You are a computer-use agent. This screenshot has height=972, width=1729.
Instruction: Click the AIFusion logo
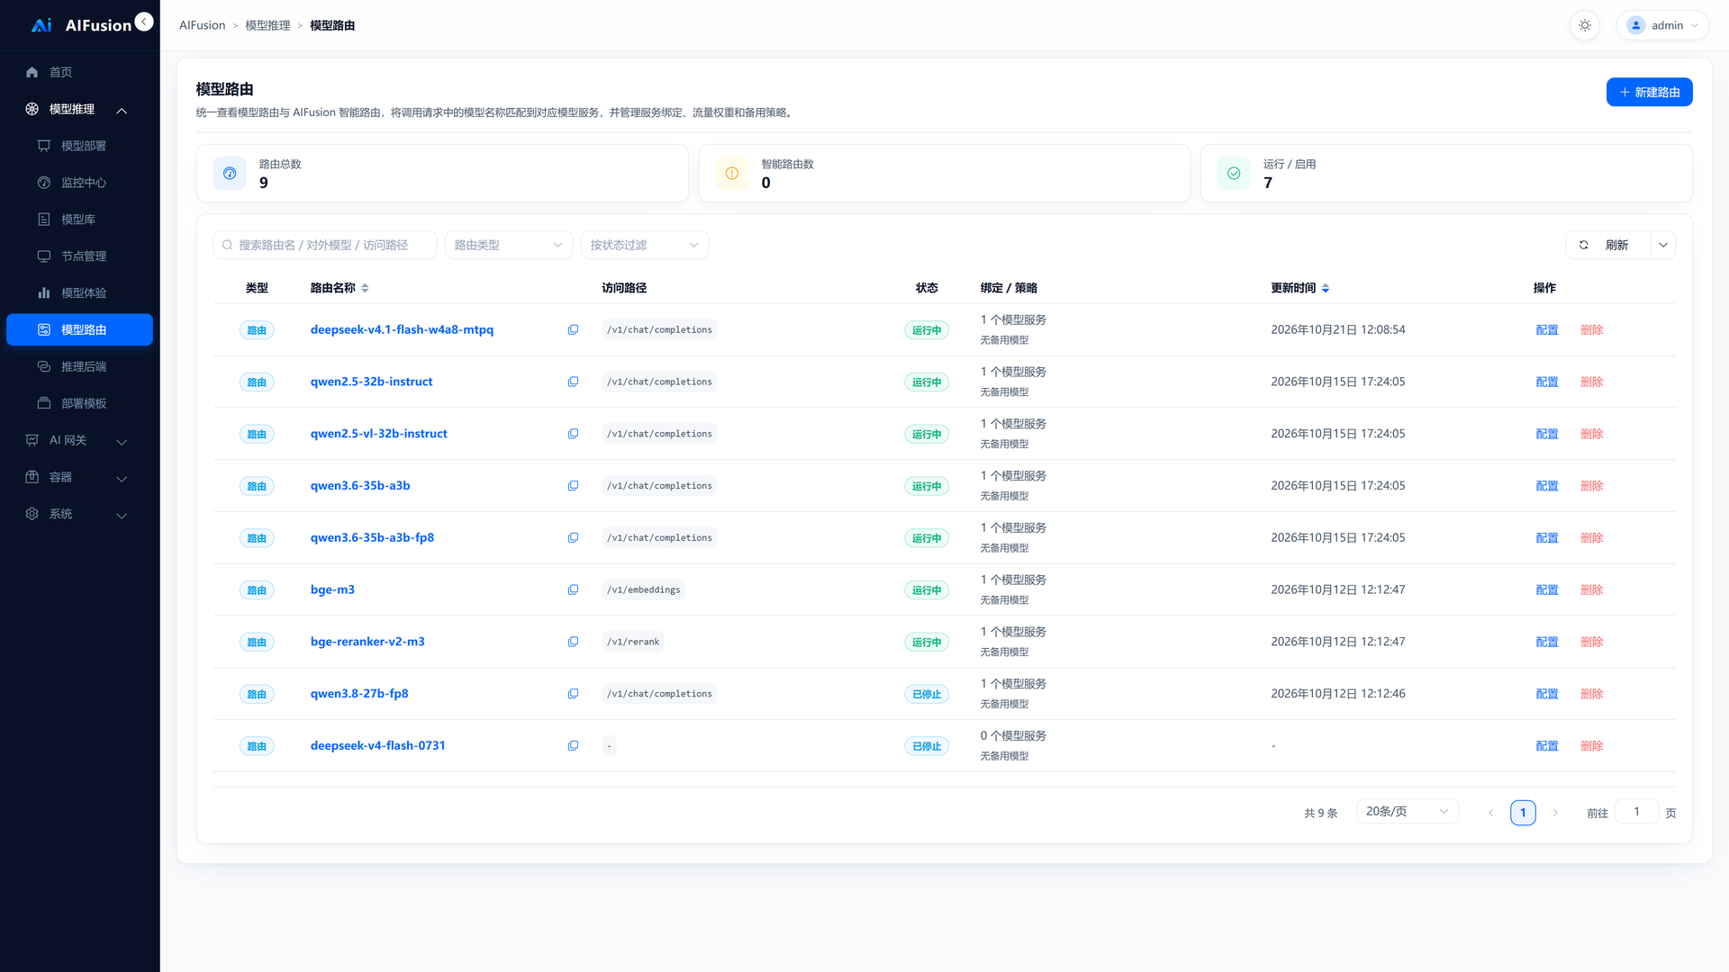pyautogui.click(x=81, y=25)
